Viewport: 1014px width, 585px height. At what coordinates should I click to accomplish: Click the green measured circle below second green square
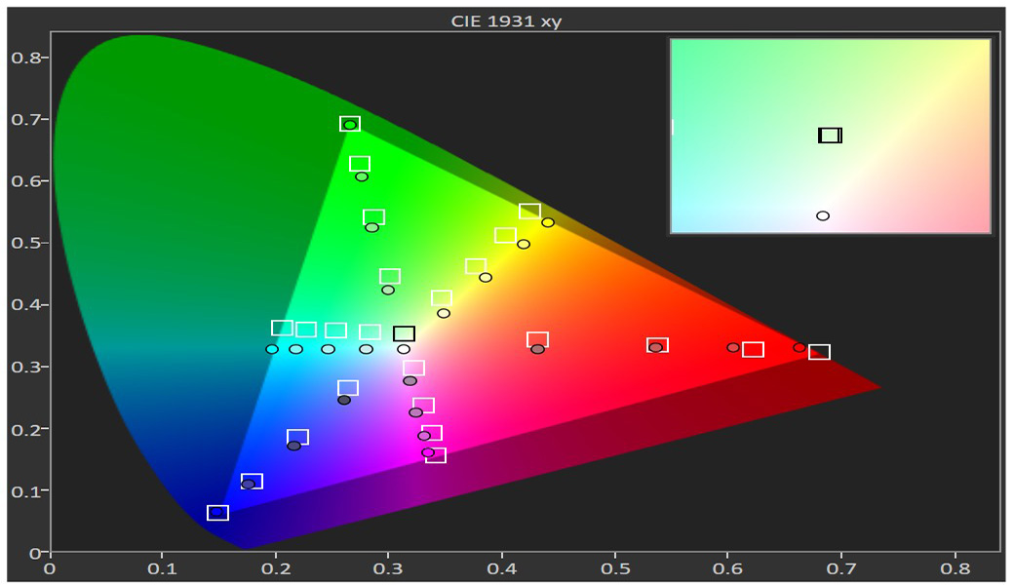pos(362,176)
